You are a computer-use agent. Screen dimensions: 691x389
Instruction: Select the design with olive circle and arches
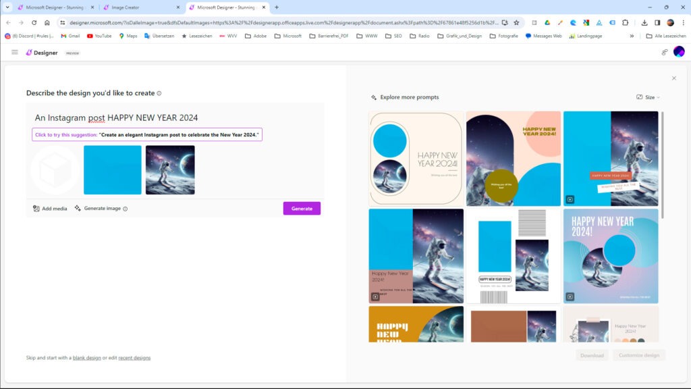(514, 159)
